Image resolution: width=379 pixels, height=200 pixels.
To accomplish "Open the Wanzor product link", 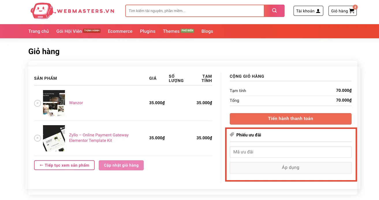I will [76, 103].
